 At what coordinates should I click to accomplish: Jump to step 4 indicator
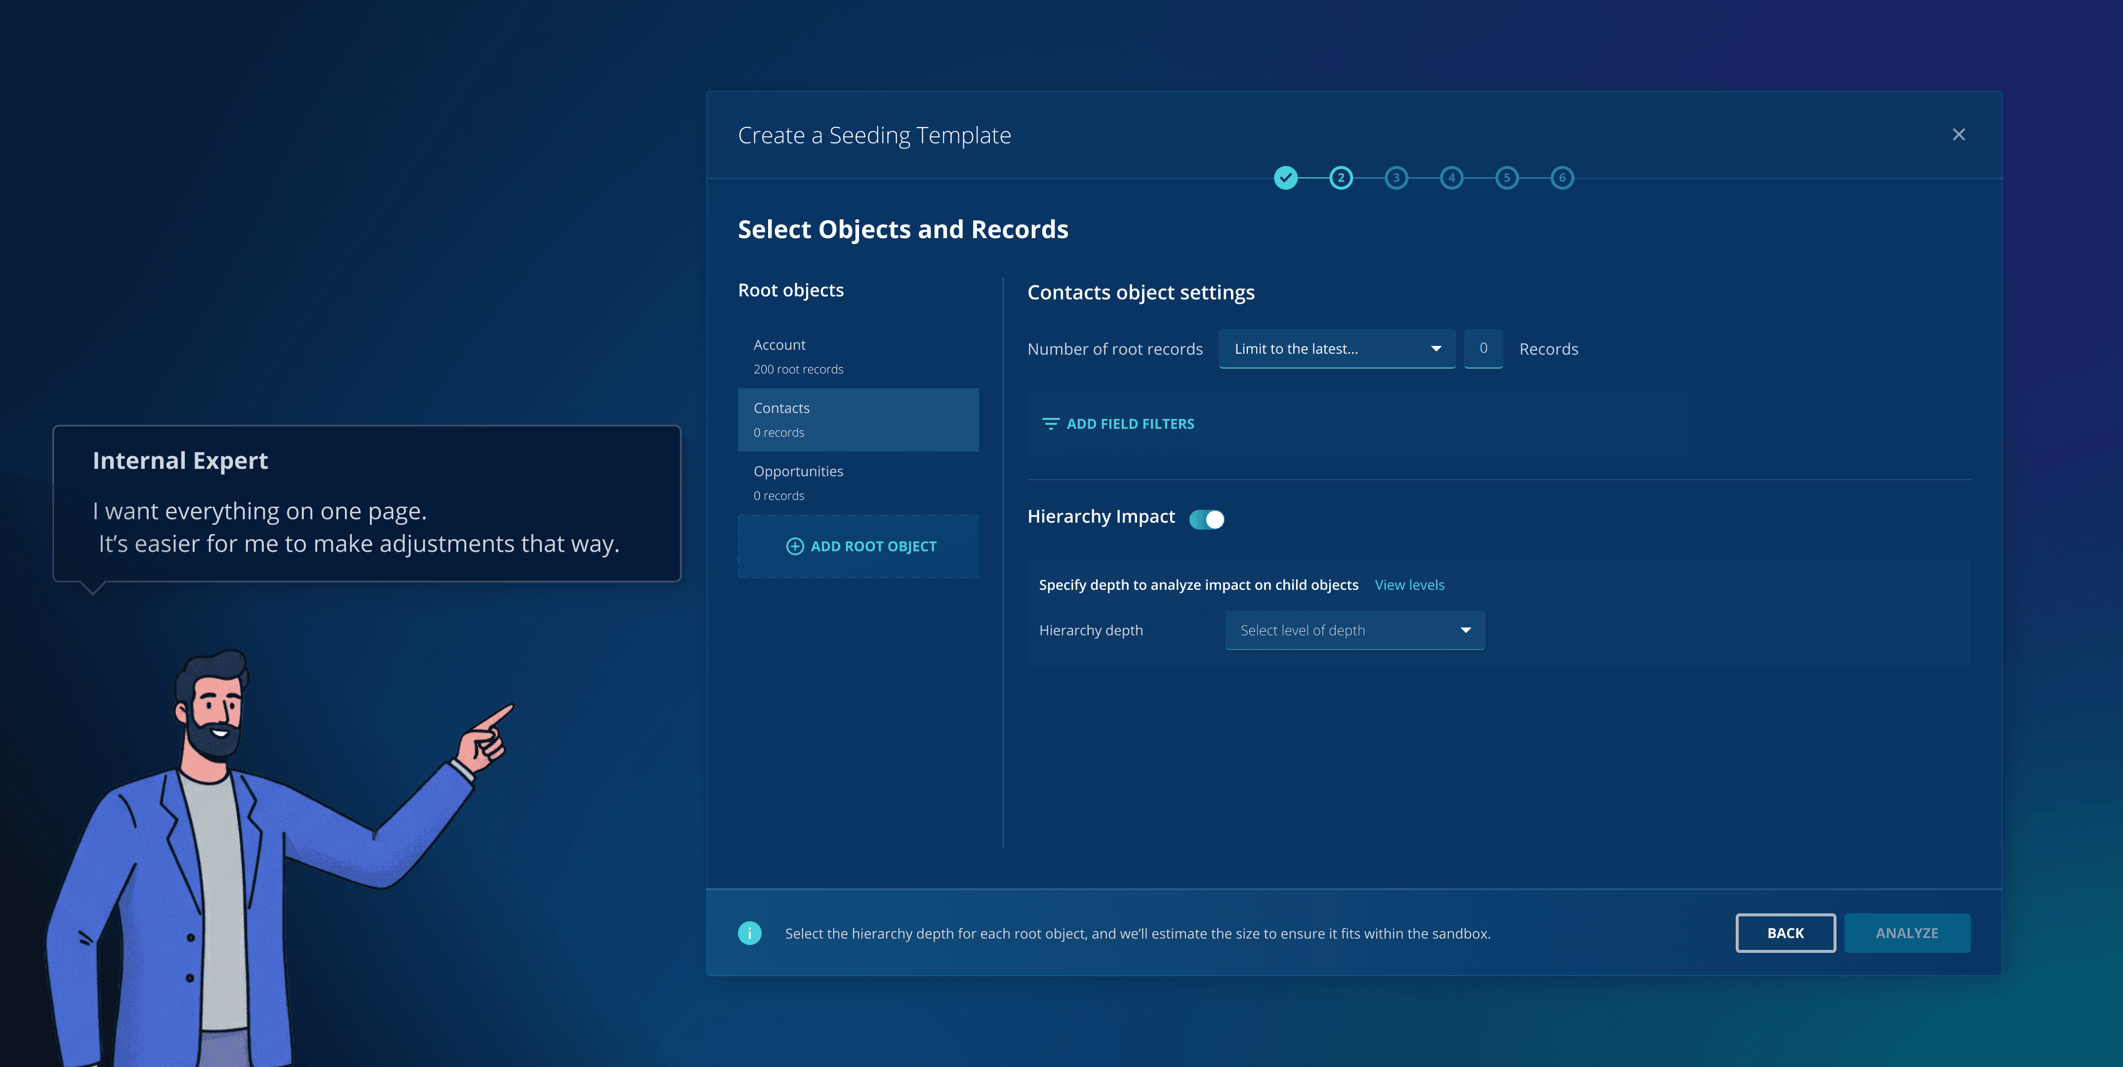[1451, 178]
